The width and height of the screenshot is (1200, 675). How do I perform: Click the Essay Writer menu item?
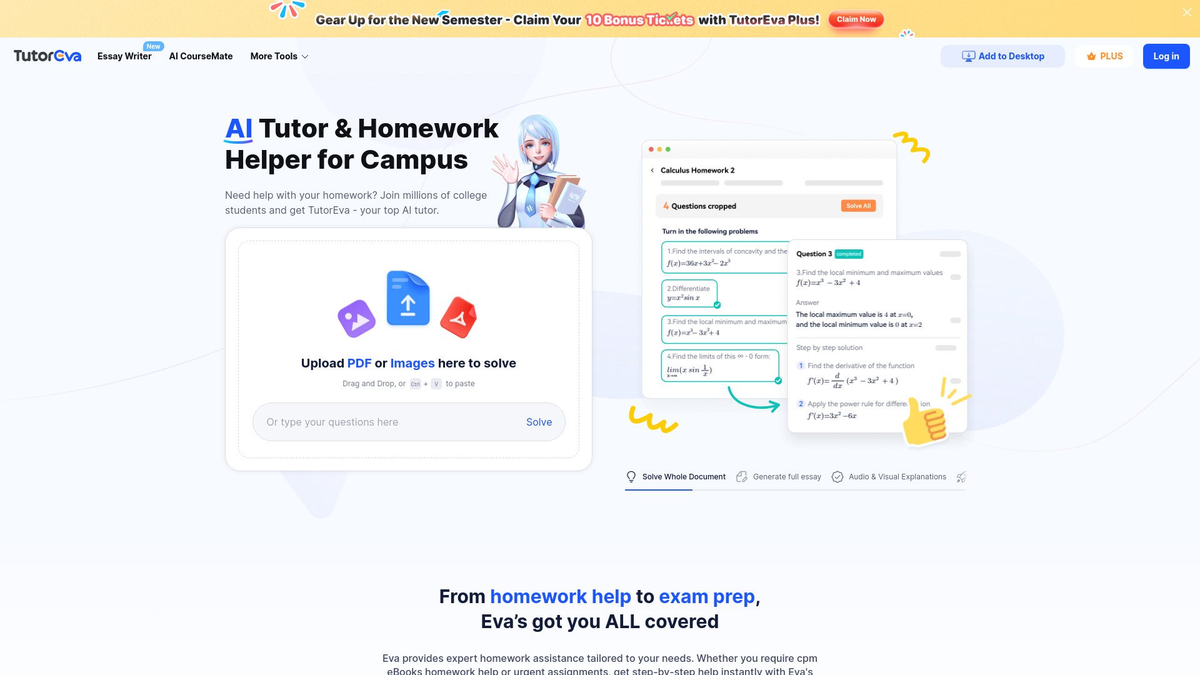[x=124, y=55]
